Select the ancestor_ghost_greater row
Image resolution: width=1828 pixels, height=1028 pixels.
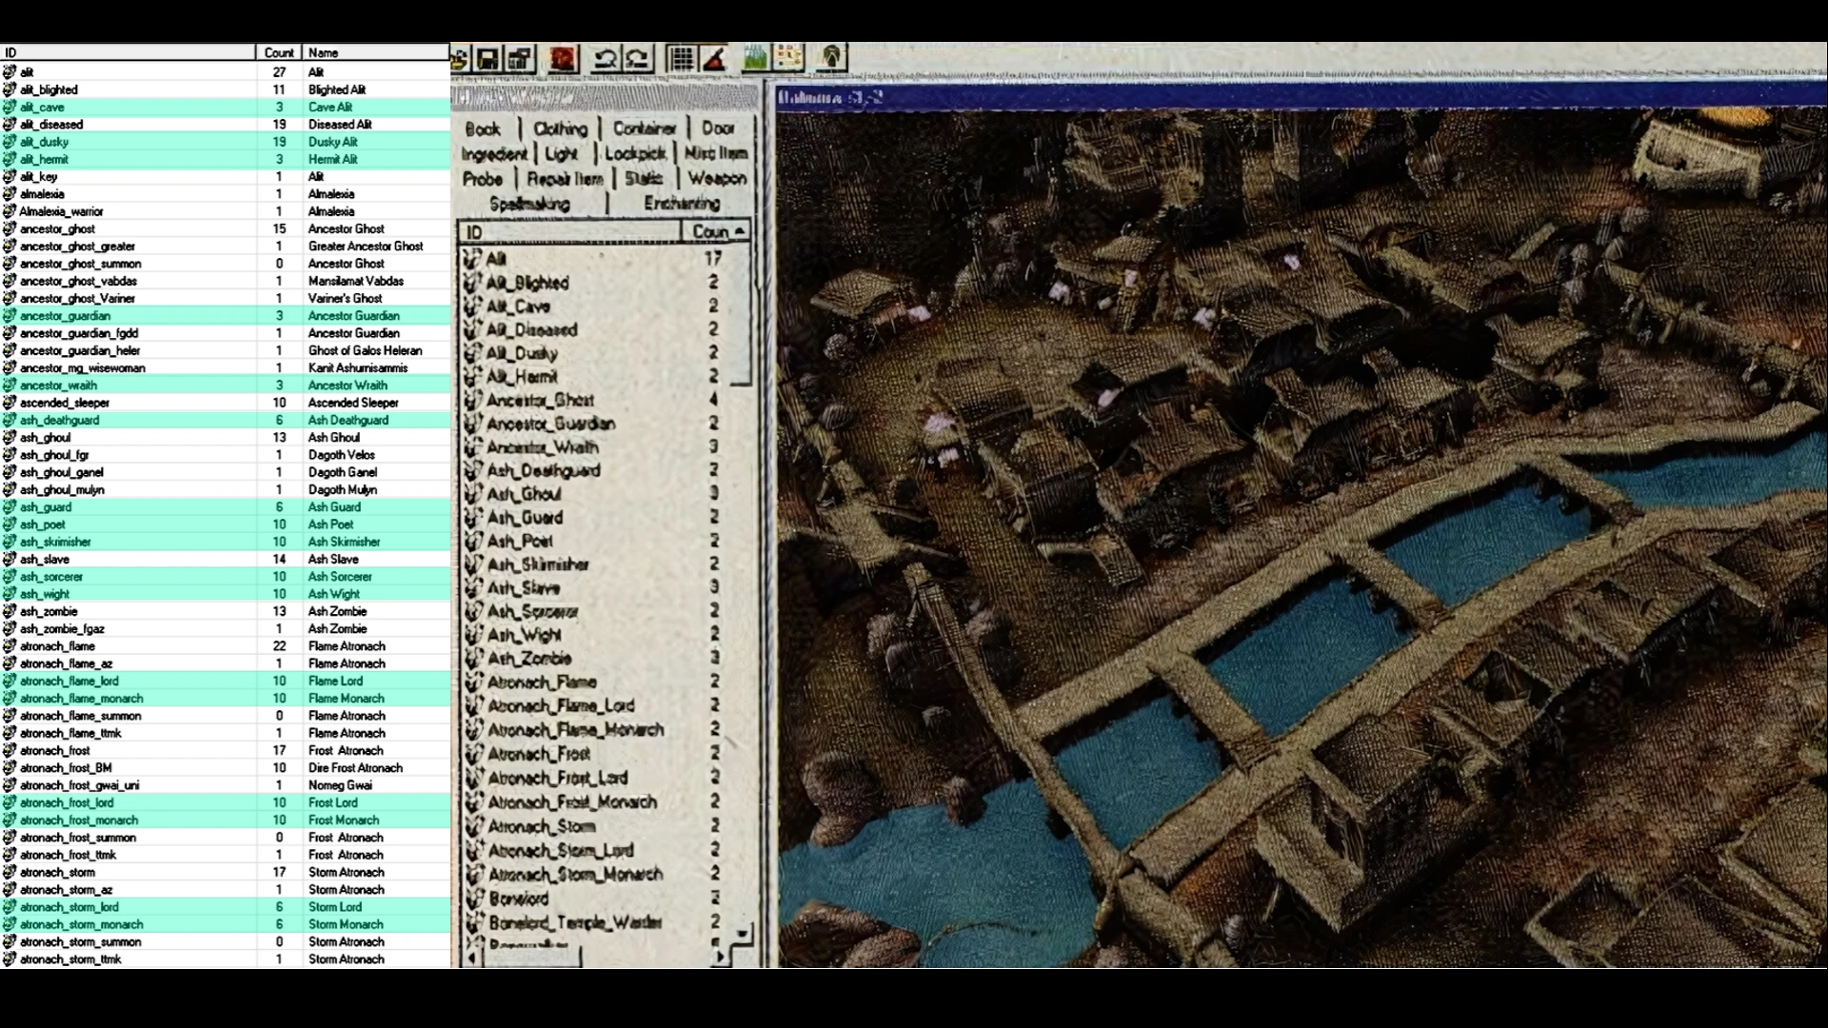click(225, 247)
